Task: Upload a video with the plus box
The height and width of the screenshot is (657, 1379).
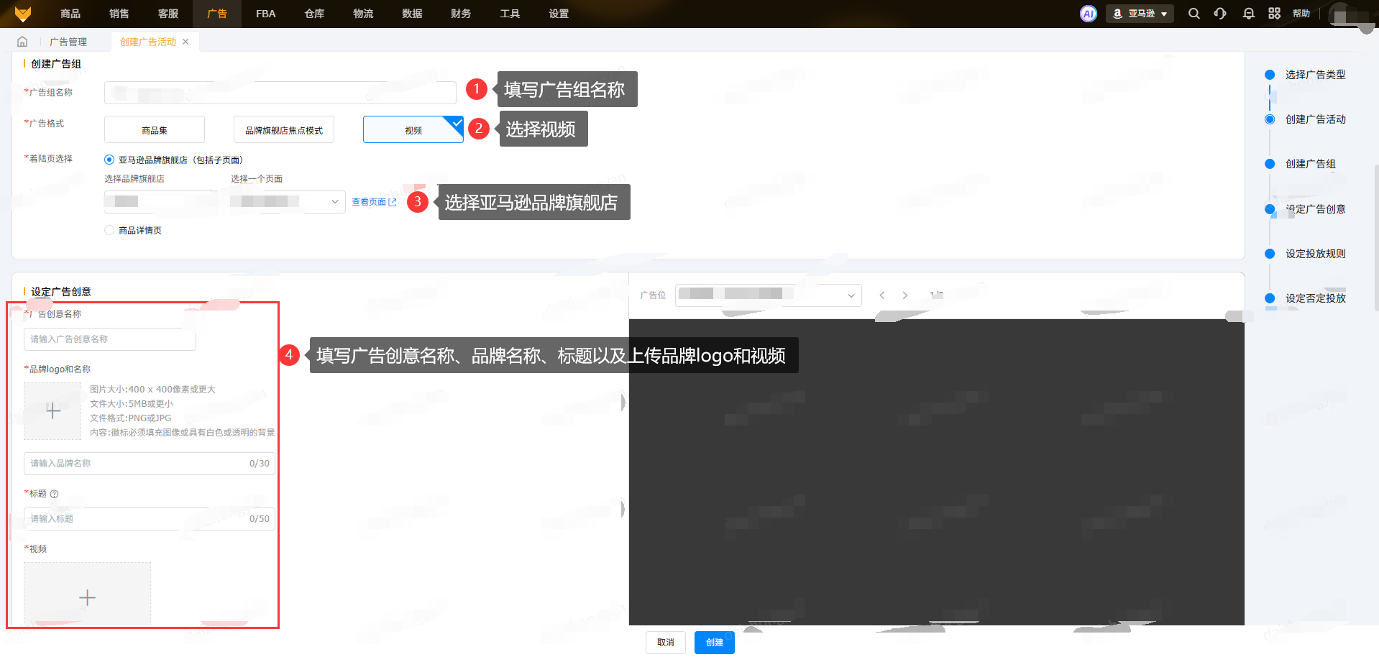Action: coord(87,594)
